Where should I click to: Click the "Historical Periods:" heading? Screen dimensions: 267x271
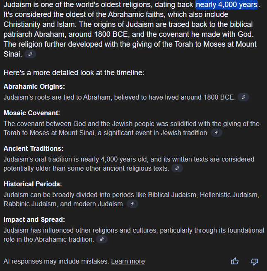(x=33, y=184)
